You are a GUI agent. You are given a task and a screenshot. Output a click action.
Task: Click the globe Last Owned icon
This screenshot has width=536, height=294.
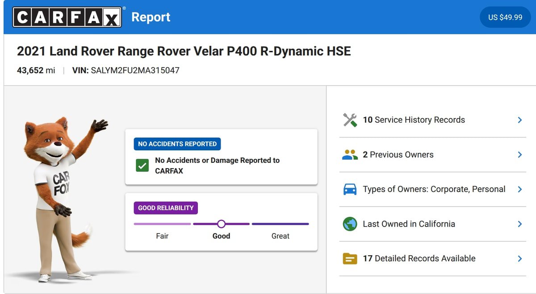[350, 224]
